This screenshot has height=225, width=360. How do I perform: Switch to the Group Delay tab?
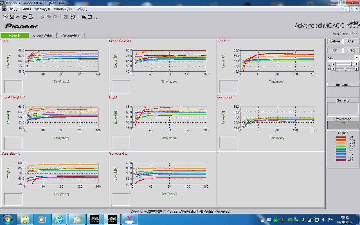[43, 35]
